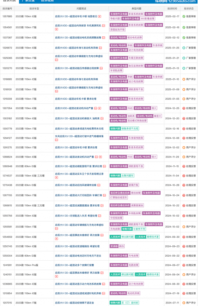Click '2023款 110km iE版 三元锂' in row 1274537
Screen dimensions: 198x306
coord(30,176)
